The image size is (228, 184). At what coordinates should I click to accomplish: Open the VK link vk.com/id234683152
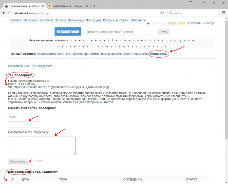(32, 87)
